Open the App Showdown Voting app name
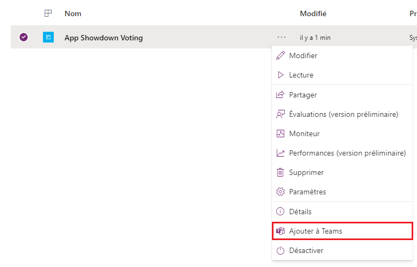Screen dimensions: 417x267 [104, 38]
